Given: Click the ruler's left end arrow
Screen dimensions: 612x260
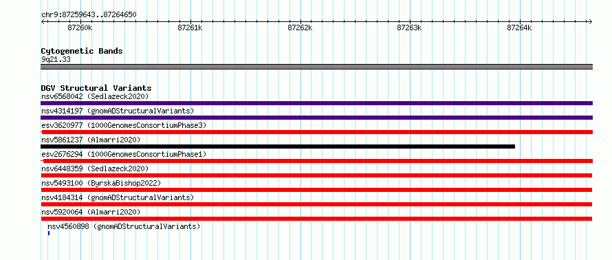Looking at the screenshot, I should tap(43, 21).
